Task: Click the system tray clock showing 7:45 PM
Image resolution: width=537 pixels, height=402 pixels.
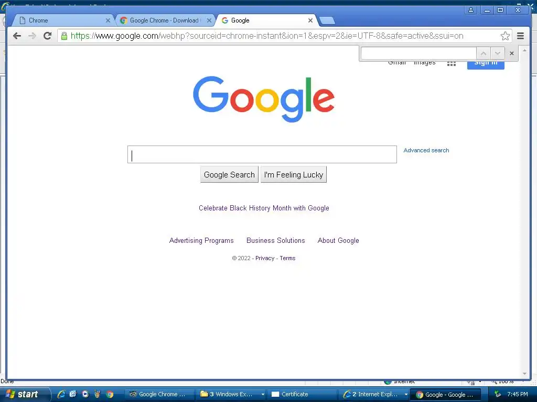Action: pos(518,394)
